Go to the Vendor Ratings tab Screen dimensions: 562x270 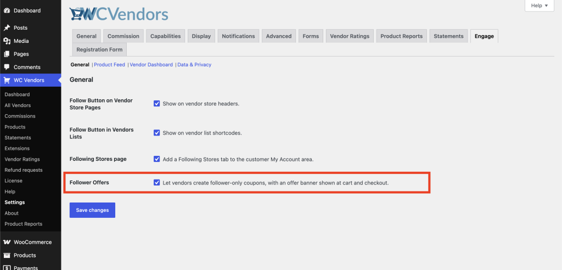point(350,36)
